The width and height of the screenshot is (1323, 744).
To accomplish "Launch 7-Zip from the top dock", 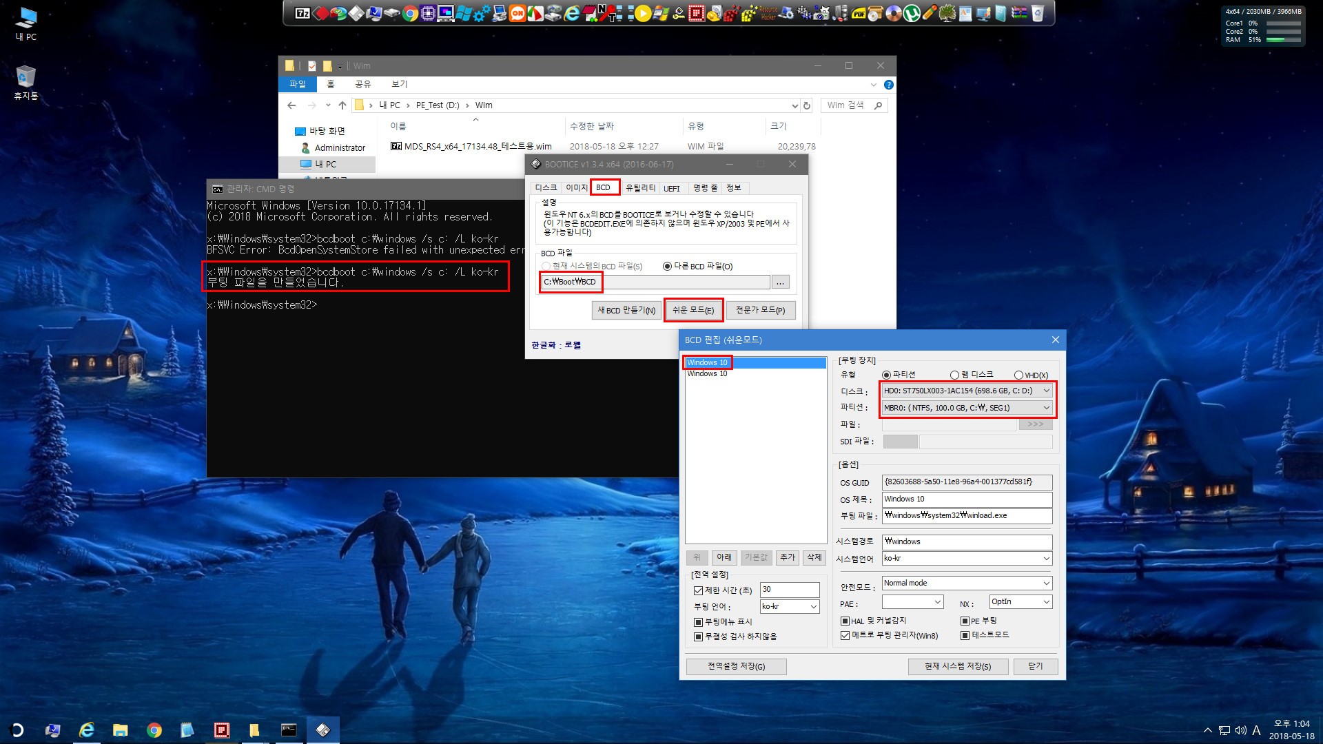I will tap(302, 13).
